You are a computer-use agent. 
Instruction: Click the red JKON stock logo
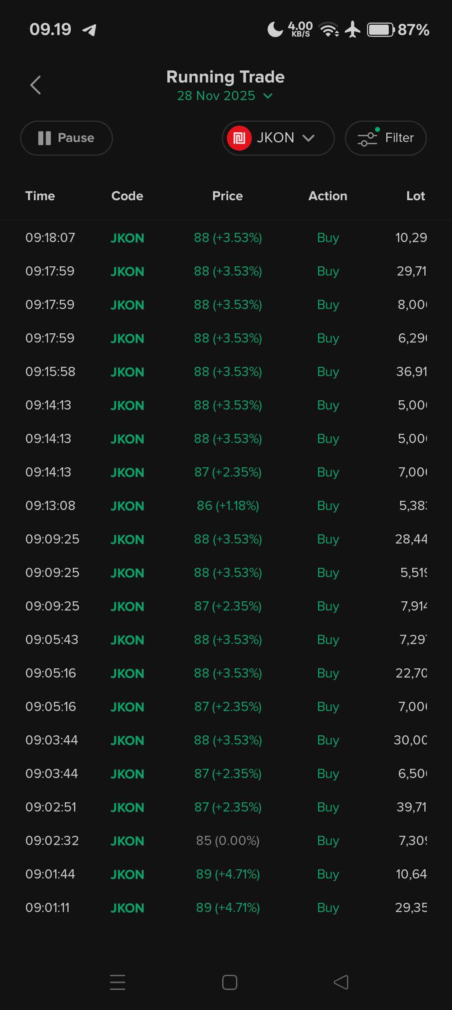pos(239,138)
